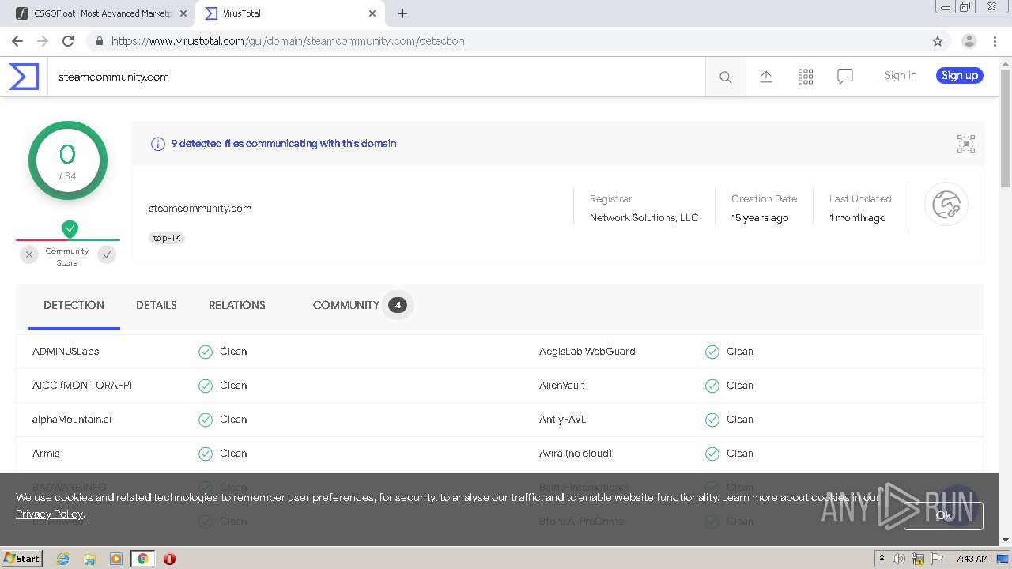Click the graph relationship icon in banner
This screenshot has width=1012, height=569.
[x=966, y=144]
